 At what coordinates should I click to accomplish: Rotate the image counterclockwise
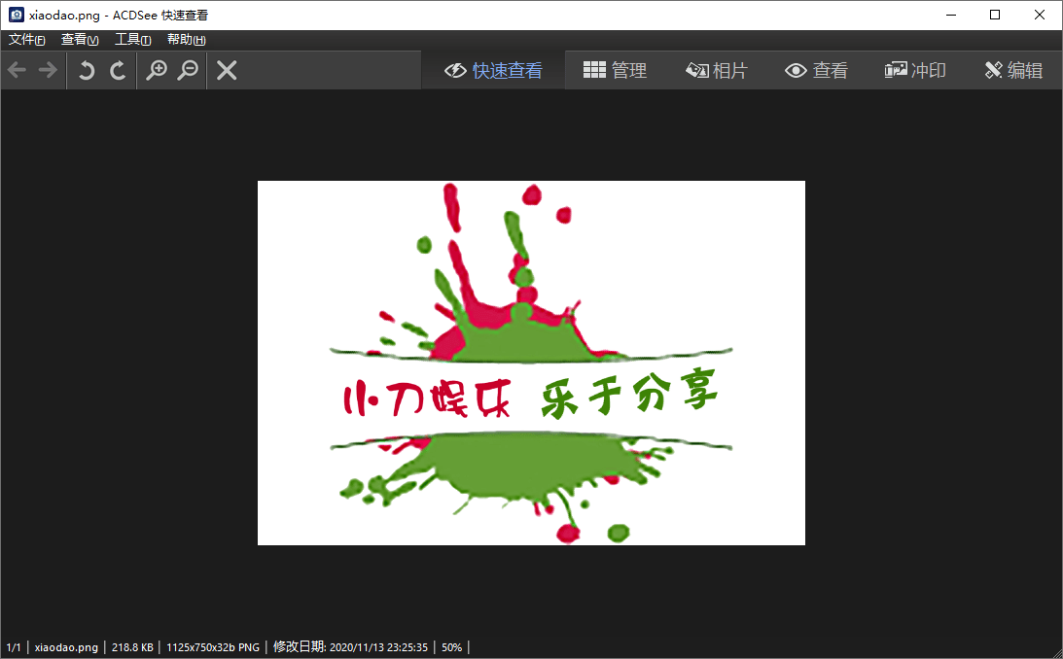[x=87, y=70]
